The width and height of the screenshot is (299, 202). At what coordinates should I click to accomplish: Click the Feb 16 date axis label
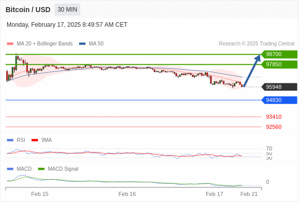pyautogui.click(x=127, y=194)
